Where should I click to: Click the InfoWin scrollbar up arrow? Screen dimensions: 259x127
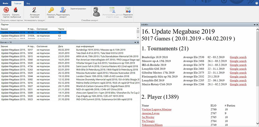pos(257,29)
